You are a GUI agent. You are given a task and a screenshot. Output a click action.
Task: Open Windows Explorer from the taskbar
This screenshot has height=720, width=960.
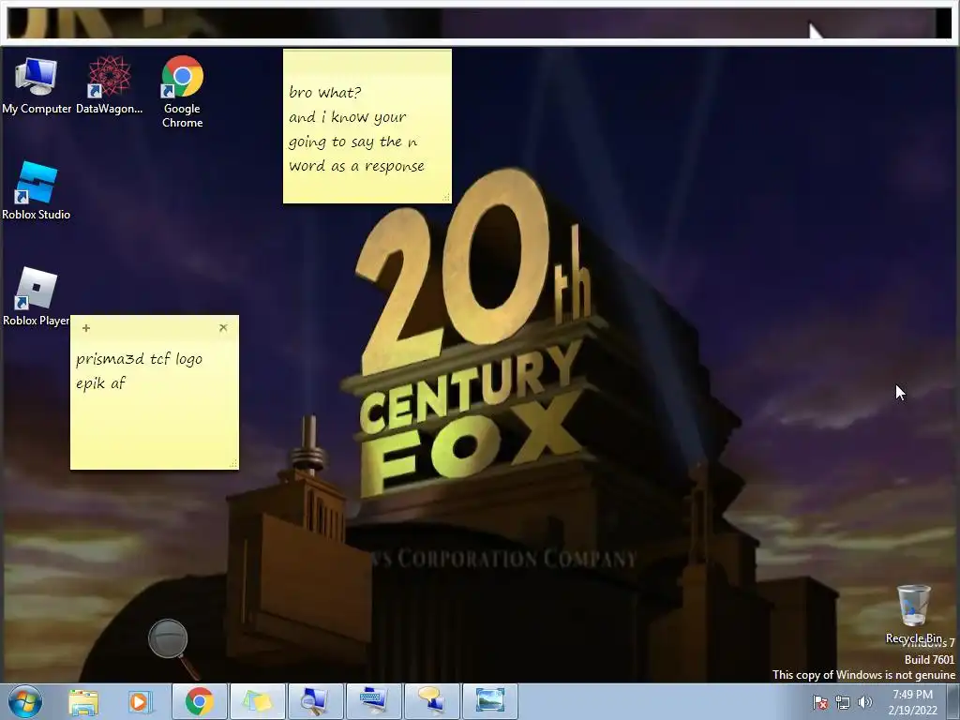83,702
